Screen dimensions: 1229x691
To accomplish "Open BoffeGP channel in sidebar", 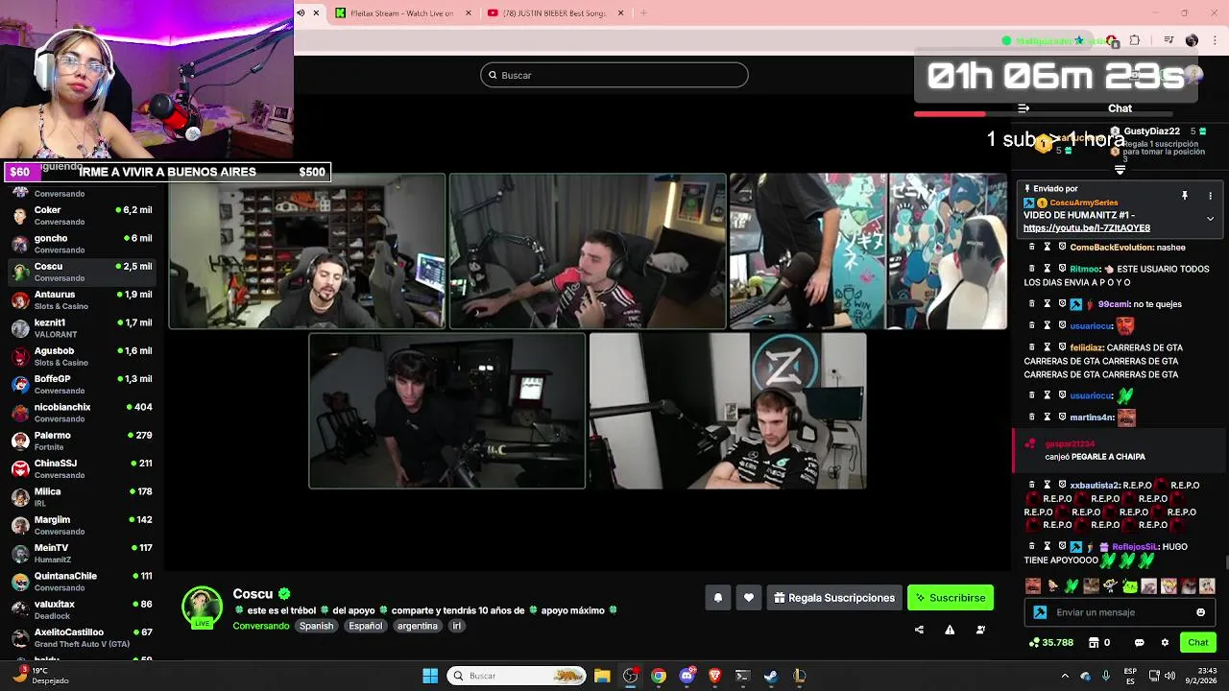I will 83,384.
